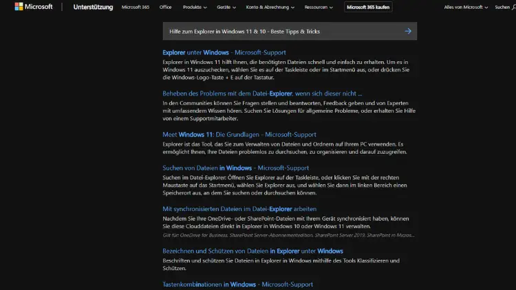Image resolution: width=516 pixels, height=290 pixels.
Task: Click description starting 'Explorer in Windows 11 hilft'
Action: pyautogui.click(x=286, y=69)
